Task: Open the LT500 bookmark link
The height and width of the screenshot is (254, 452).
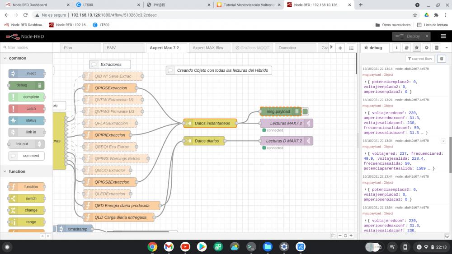Action: pos(101,25)
